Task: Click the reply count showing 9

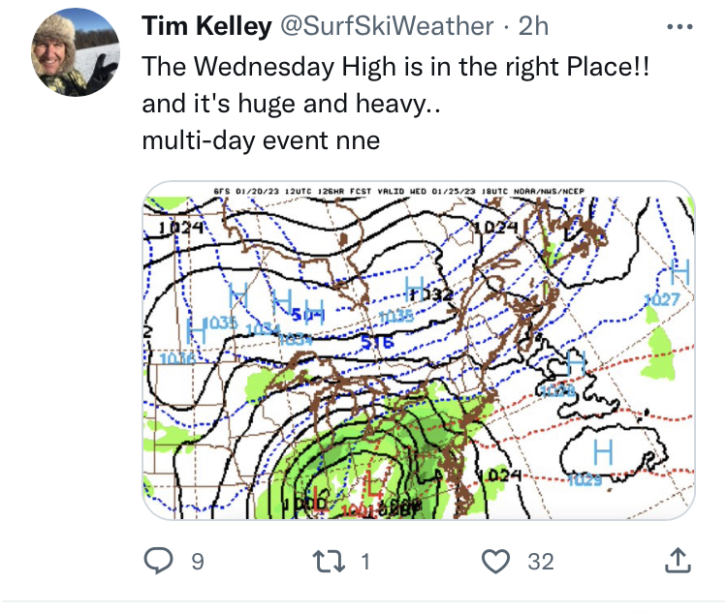Action: point(198,561)
